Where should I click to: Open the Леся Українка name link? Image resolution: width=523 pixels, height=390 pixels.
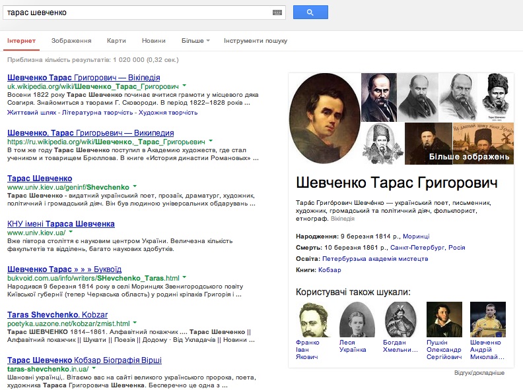[x=353, y=346]
